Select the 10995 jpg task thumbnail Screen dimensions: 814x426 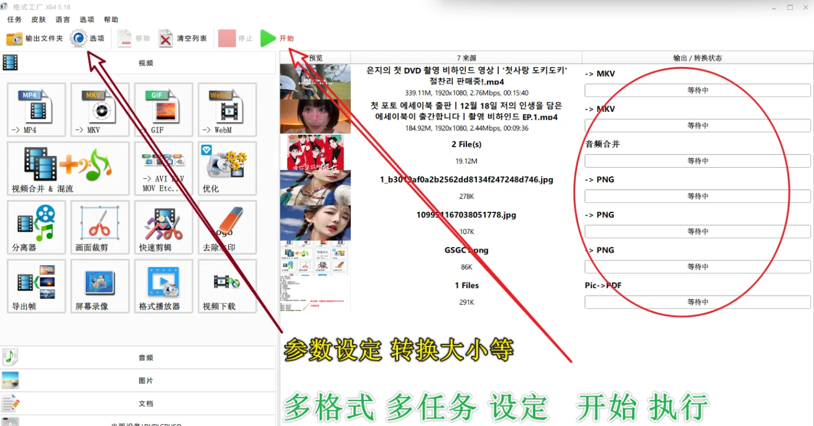(315, 223)
